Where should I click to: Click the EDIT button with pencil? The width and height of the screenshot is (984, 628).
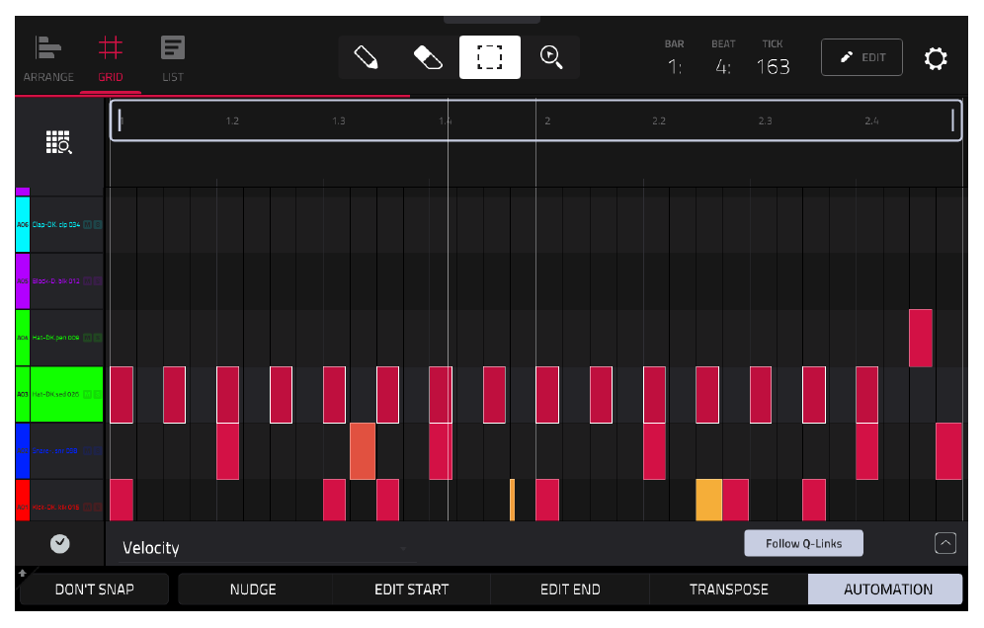(861, 57)
